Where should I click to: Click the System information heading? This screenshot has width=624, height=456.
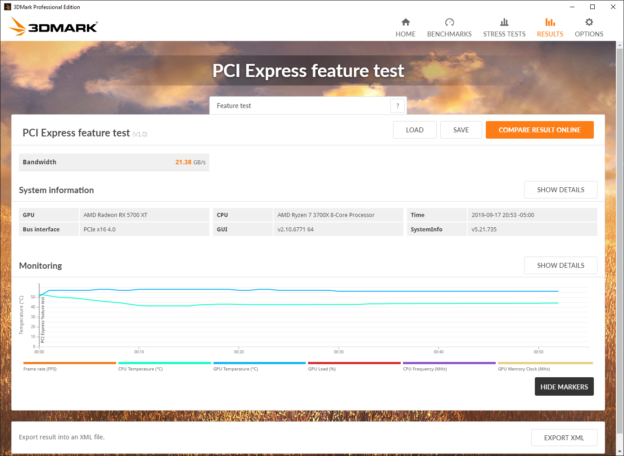(56, 190)
